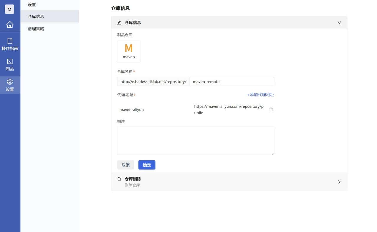Focus the 描述 description textarea
377x232 pixels.
tap(196, 141)
